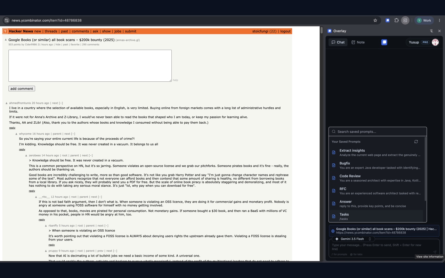Open 'jobs' in the HN navigation

(118, 31)
